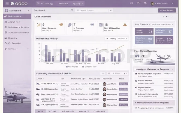Click the Aircraft in Fleet 28 tile
This screenshot has height=113, width=181.
click(144, 31)
